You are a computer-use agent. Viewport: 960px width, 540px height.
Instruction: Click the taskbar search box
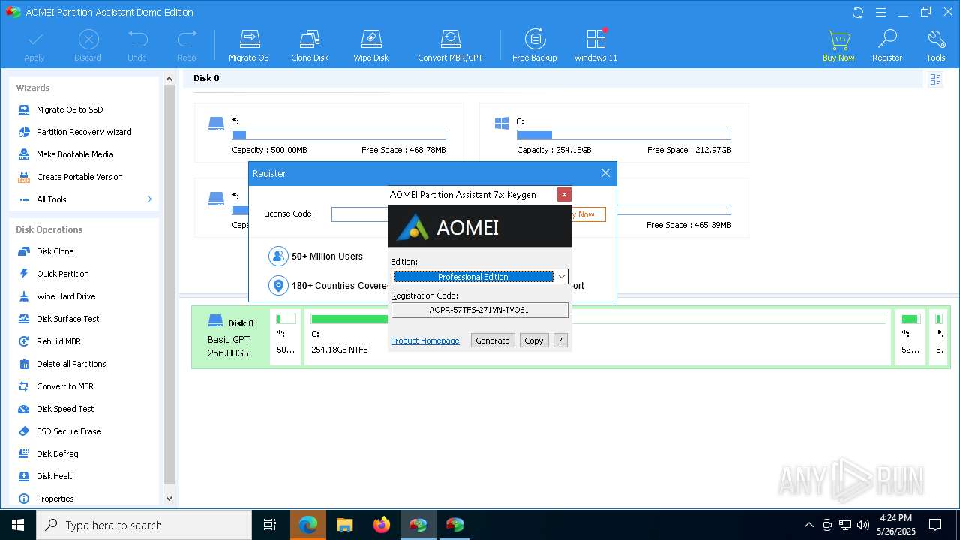click(x=144, y=525)
